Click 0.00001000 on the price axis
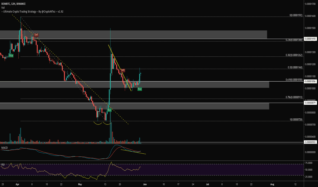 click(x=310, y=88)
